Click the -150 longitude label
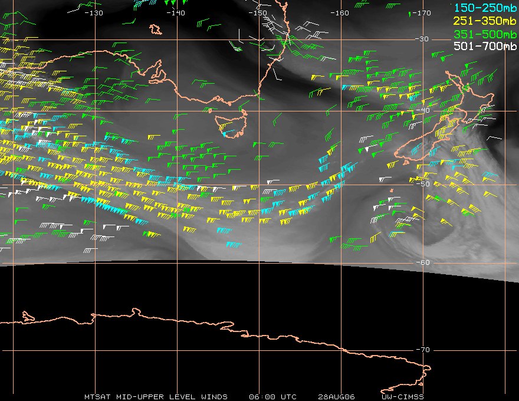The height and width of the screenshot is (401, 519). point(258,13)
